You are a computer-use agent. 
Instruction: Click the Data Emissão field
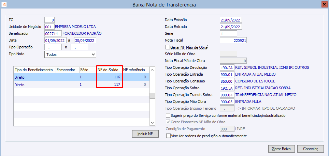[231, 20]
